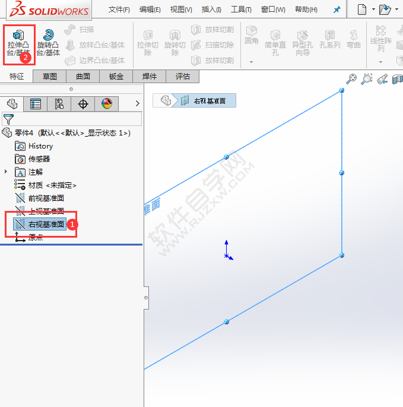Switch to the 特征 tab
Image resolution: width=403 pixels, height=407 pixels.
(17, 76)
